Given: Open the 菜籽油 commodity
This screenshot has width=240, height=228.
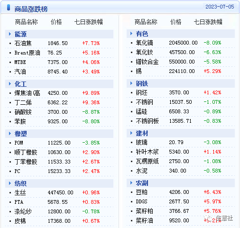Looking at the screenshot, I should tap(144, 220).
